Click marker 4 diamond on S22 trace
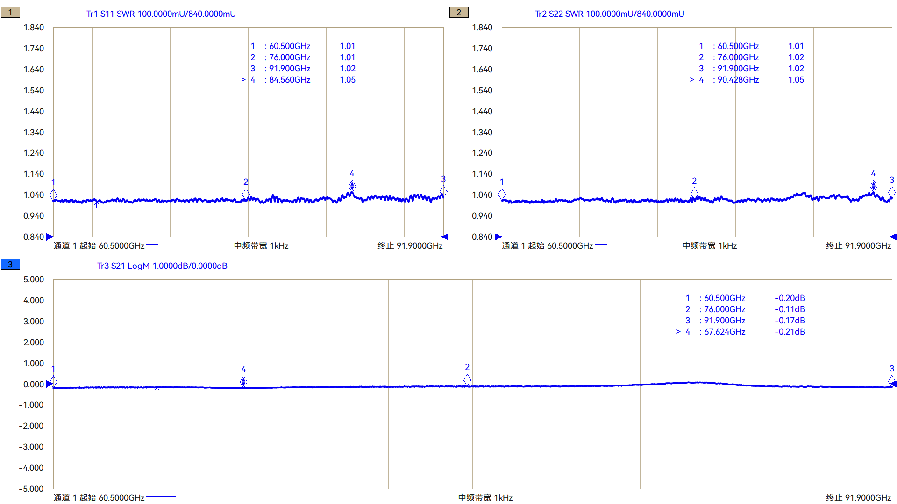 tap(873, 186)
